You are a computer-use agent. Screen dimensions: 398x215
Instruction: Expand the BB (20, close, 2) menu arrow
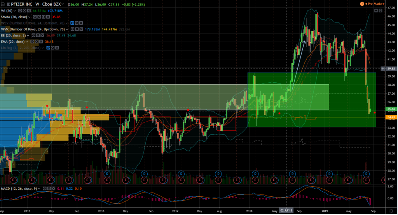point(28,35)
